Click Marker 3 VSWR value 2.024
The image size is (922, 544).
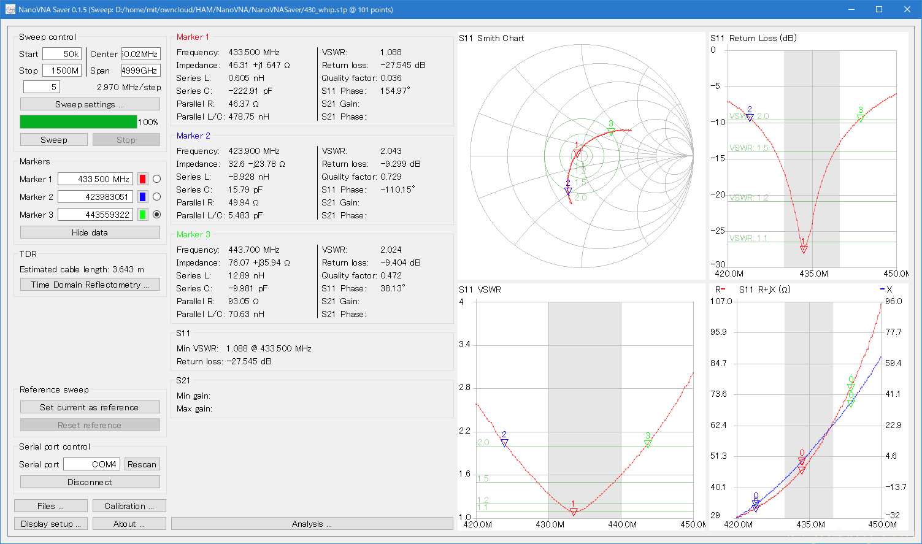(x=391, y=250)
